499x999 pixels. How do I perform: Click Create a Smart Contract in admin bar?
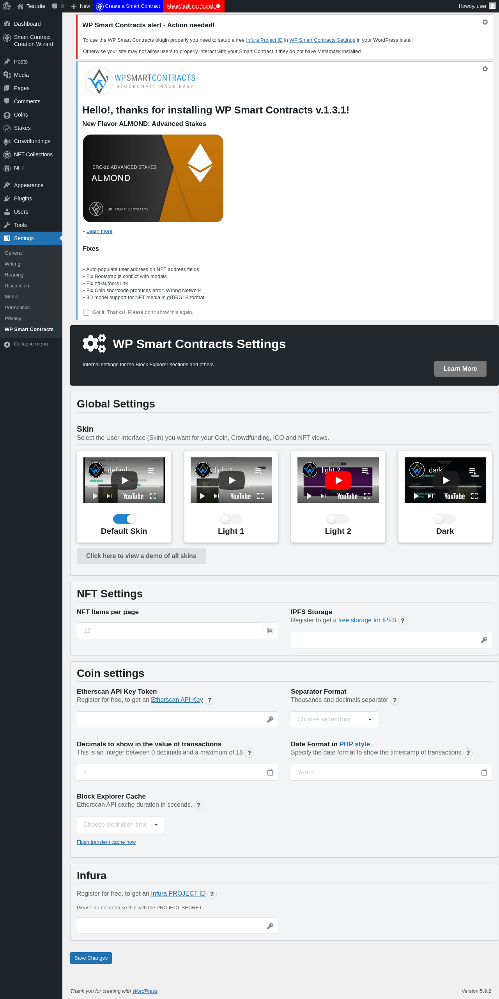[x=128, y=6]
